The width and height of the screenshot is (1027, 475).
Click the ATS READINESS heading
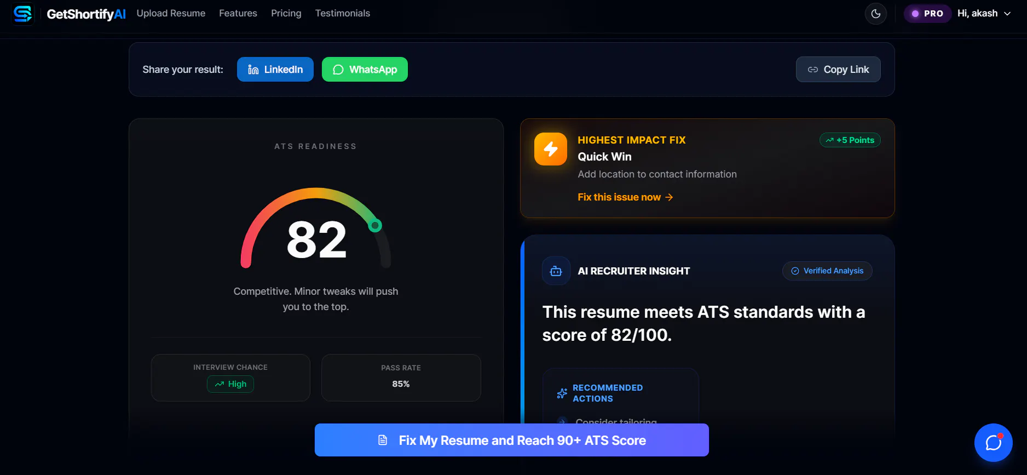pos(315,146)
